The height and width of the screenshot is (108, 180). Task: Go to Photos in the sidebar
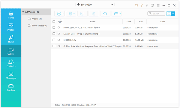(x=11, y=27)
